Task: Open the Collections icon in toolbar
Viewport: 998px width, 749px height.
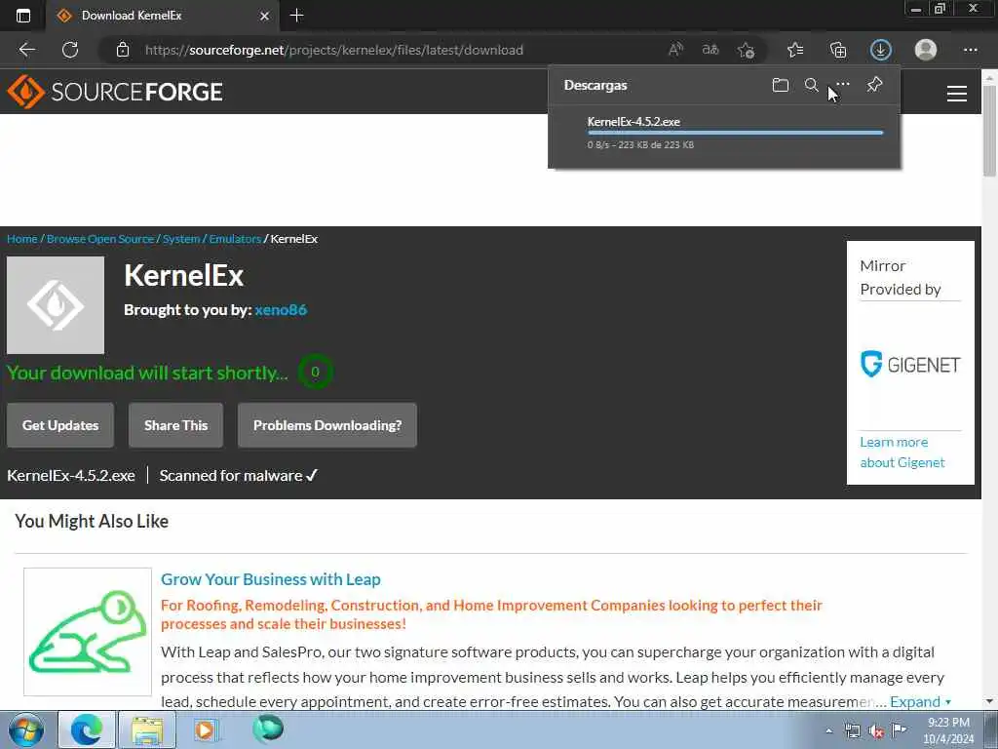Action: tap(838, 50)
